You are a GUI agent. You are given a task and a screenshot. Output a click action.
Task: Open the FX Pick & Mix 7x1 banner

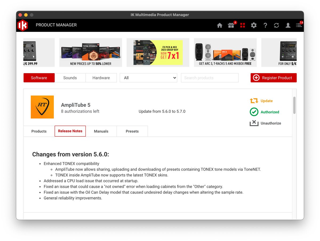coord(158,52)
